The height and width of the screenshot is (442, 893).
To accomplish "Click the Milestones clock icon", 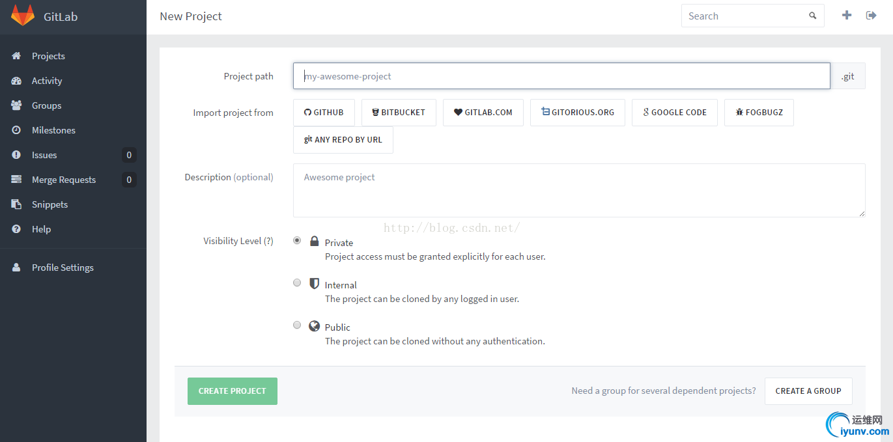I will tap(17, 130).
